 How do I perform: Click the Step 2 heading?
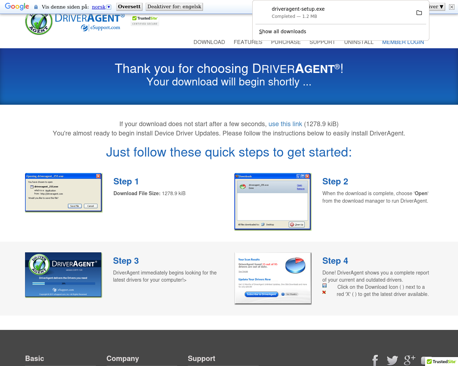tap(335, 182)
